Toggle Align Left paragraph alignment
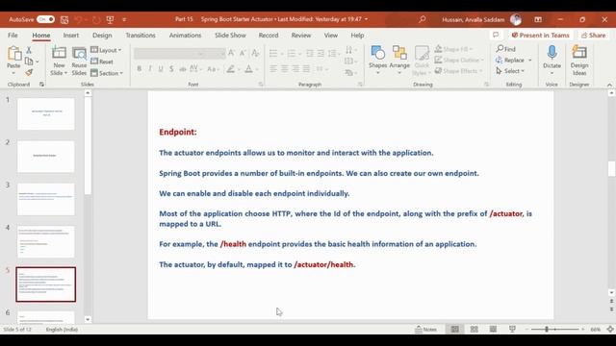The image size is (616, 346). pos(273,69)
